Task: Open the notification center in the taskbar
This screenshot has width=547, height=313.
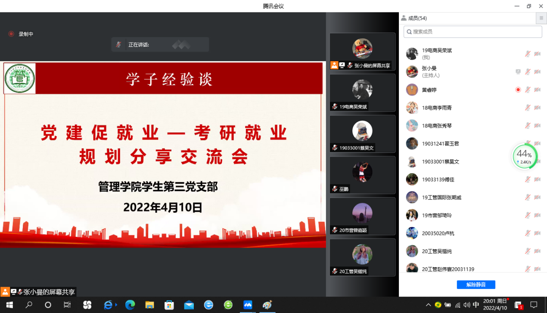Action: click(536, 305)
